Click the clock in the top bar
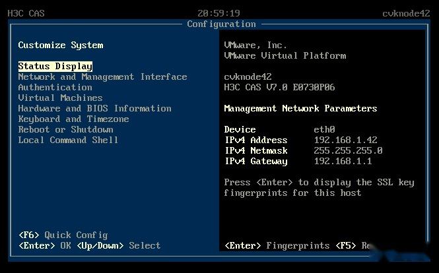 (219, 13)
